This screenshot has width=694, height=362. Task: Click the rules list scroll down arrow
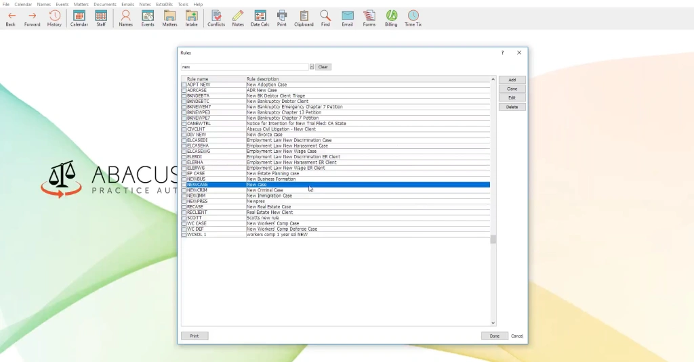point(493,323)
